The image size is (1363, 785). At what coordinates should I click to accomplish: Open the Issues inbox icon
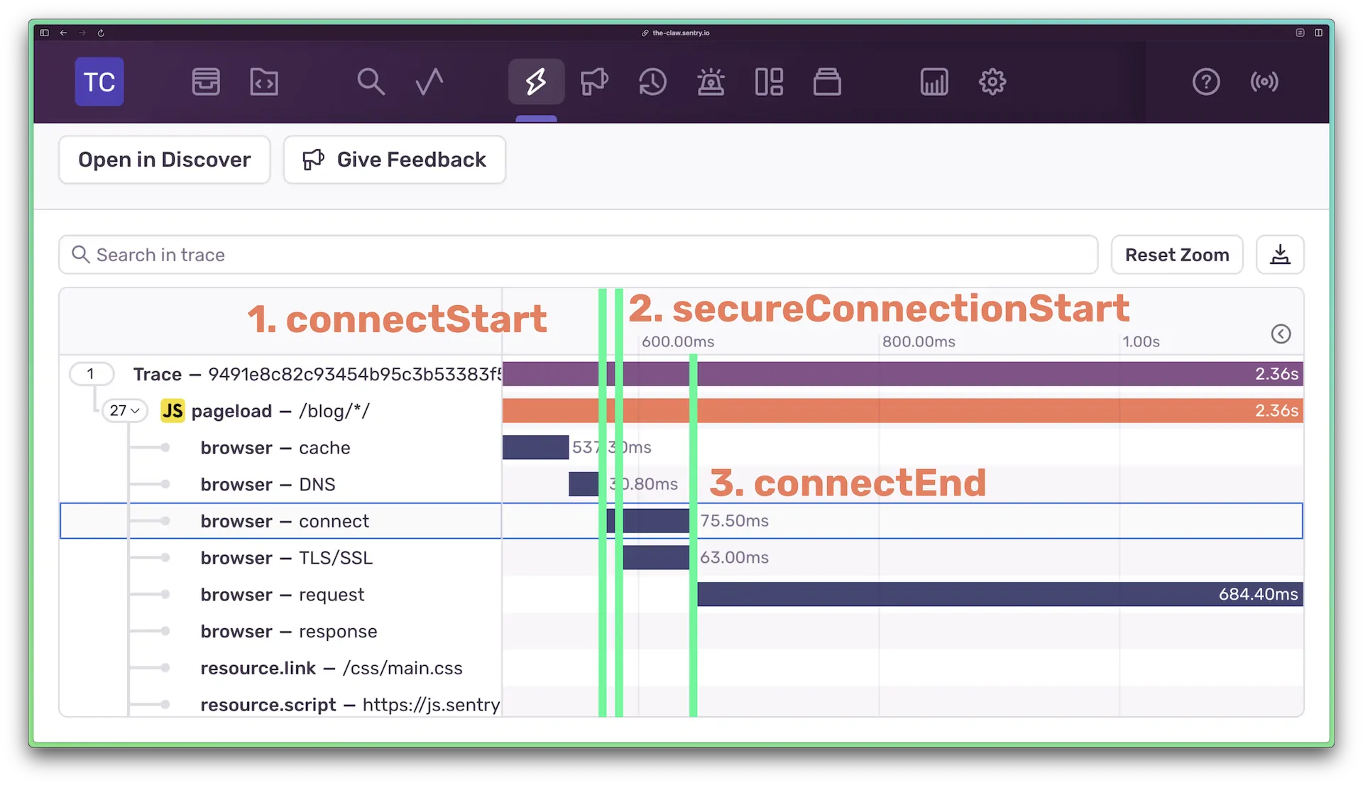click(x=206, y=82)
